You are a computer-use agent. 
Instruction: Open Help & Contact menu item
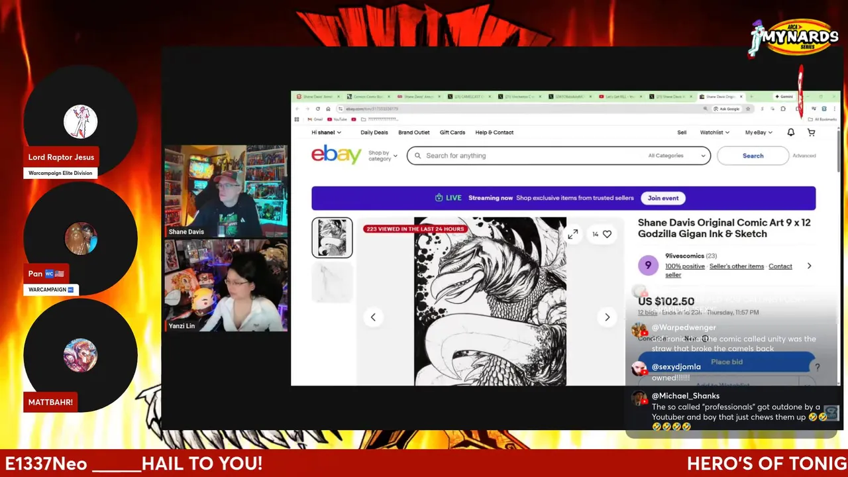[x=494, y=132]
